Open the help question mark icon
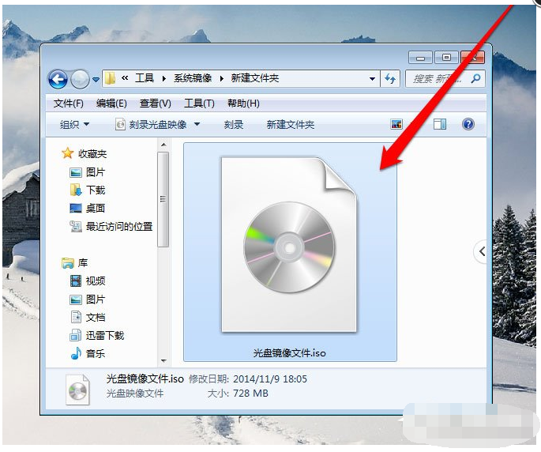The height and width of the screenshot is (452, 541). point(468,124)
